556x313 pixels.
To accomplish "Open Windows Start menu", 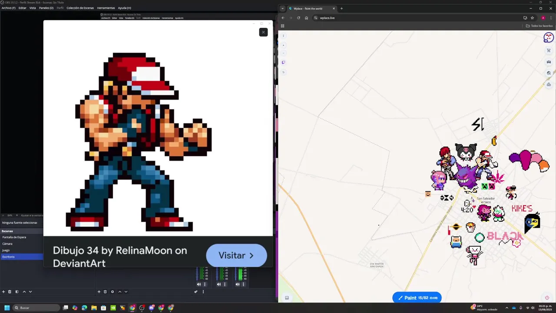I will pyautogui.click(x=7, y=308).
